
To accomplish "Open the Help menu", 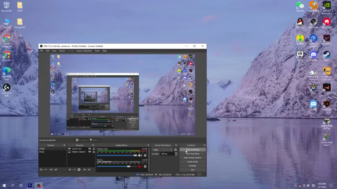I will pyautogui.click(x=104, y=51).
